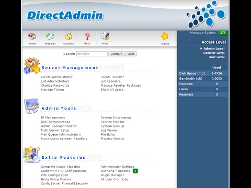Open List Resellers

click(x=110, y=81)
